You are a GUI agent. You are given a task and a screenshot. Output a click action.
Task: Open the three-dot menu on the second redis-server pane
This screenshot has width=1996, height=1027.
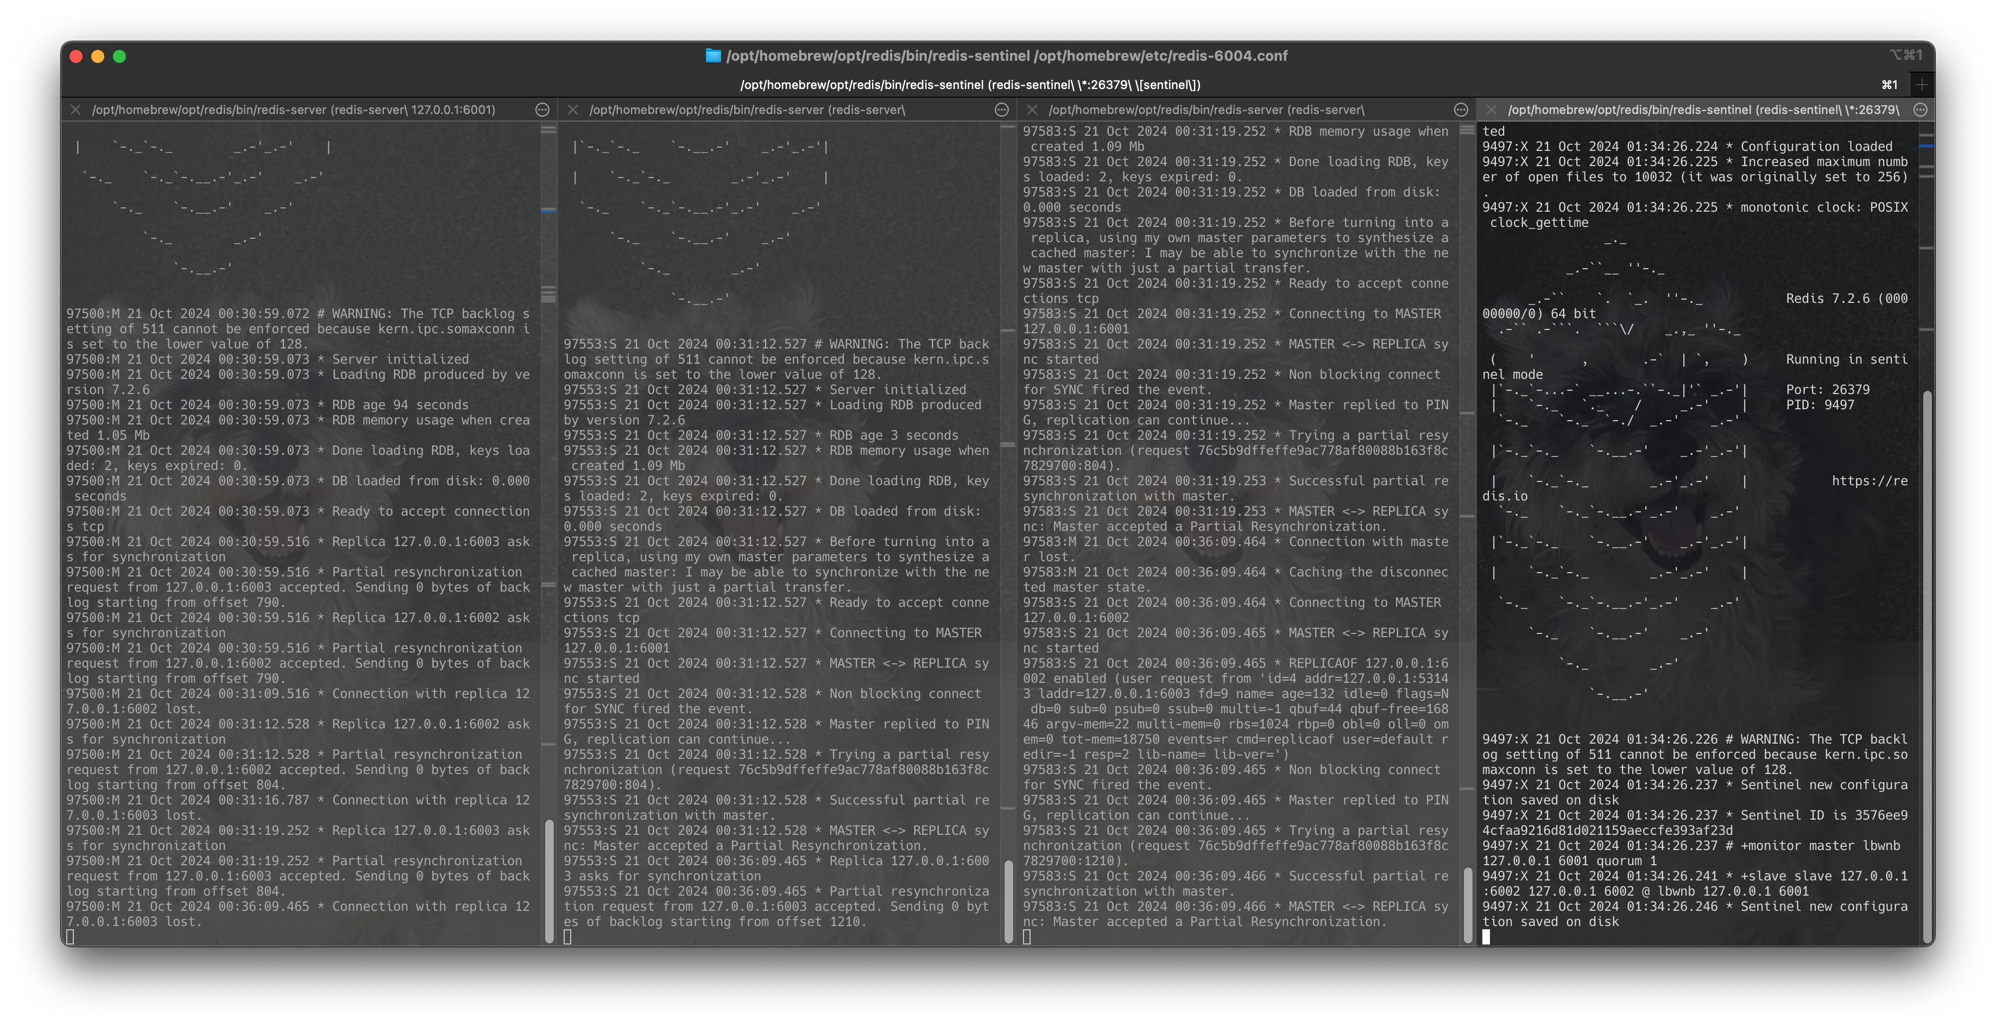coord(1001,109)
